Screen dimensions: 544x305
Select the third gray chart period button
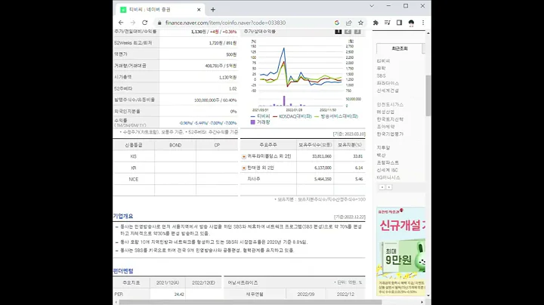pyautogui.click(x=357, y=32)
